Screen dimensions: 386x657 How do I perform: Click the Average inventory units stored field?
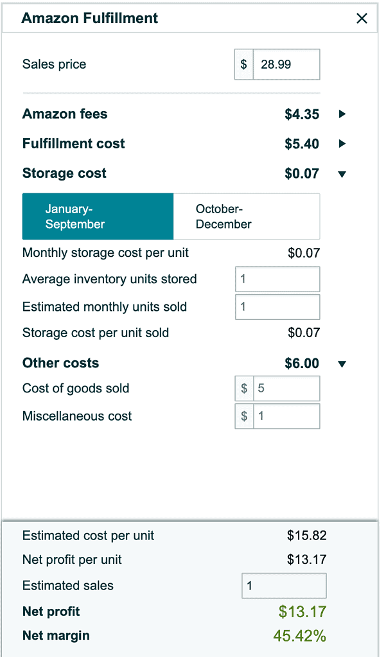(277, 279)
